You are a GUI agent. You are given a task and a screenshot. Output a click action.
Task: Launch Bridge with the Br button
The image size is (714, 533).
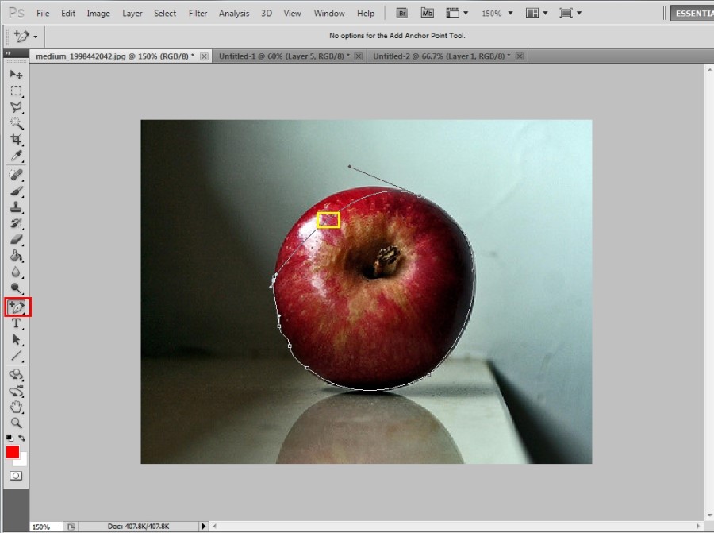[x=402, y=14]
